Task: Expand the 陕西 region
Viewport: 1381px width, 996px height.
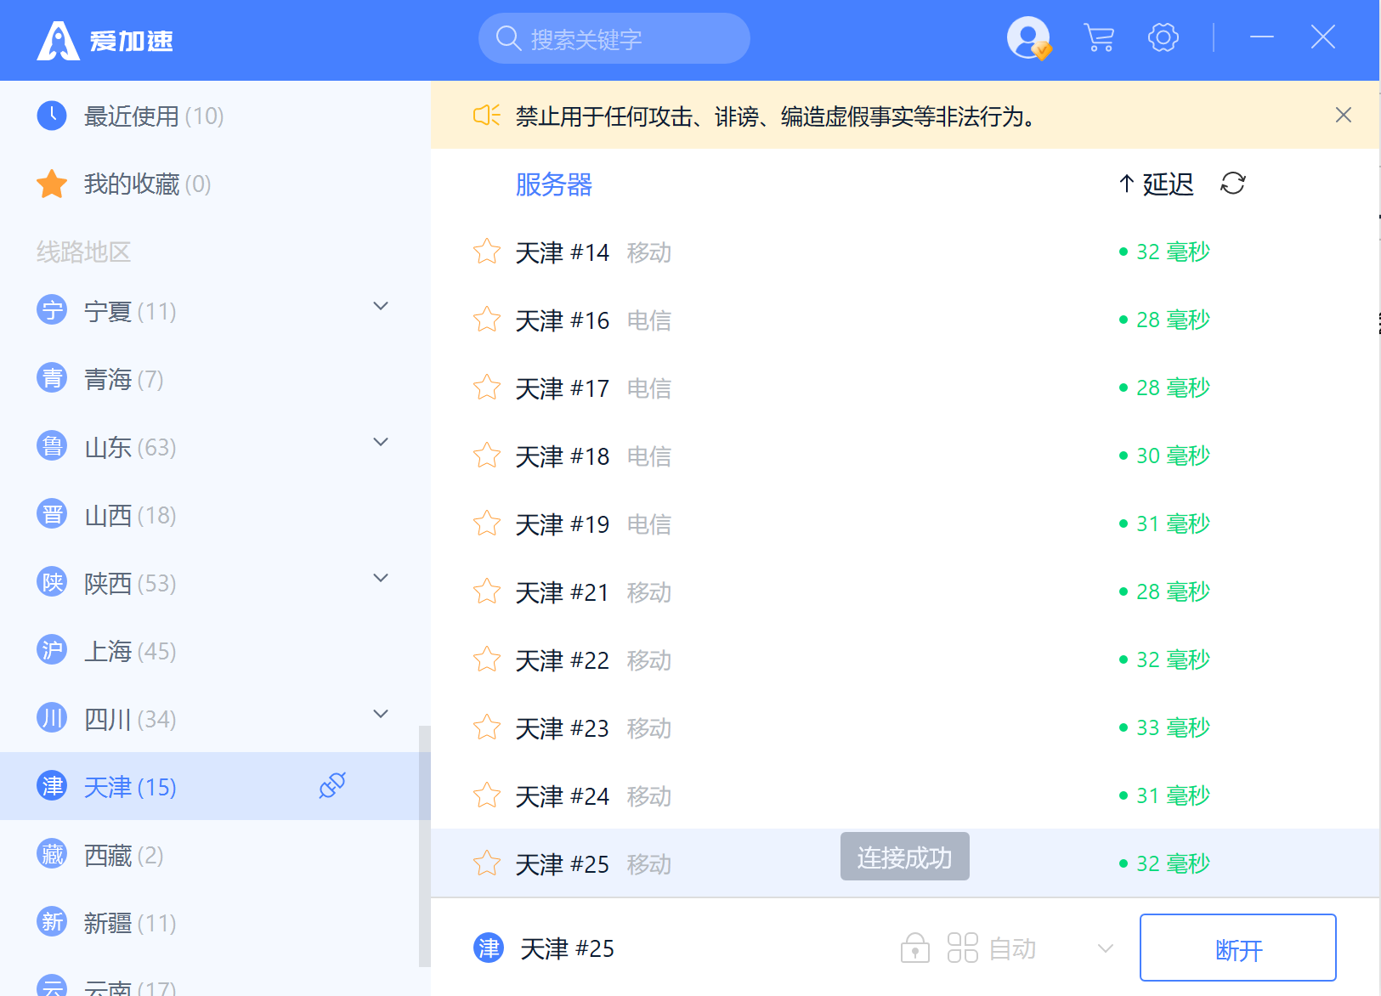Action: pyautogui.click(x=382, y=578)
